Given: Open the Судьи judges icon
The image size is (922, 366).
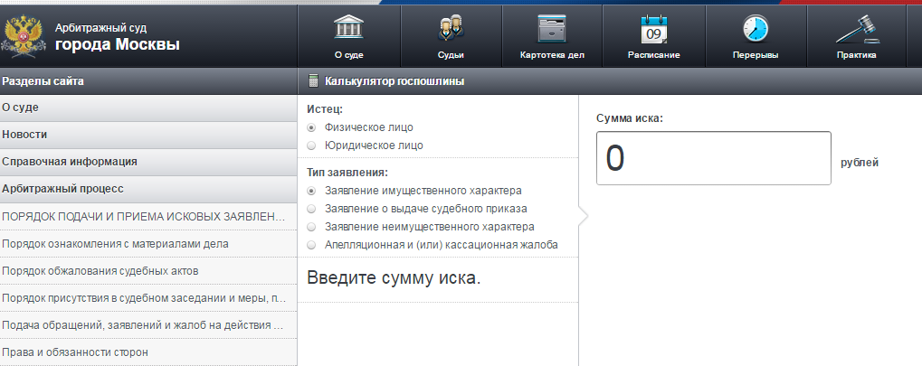Looking at the screenshot, I should [451, 29].
